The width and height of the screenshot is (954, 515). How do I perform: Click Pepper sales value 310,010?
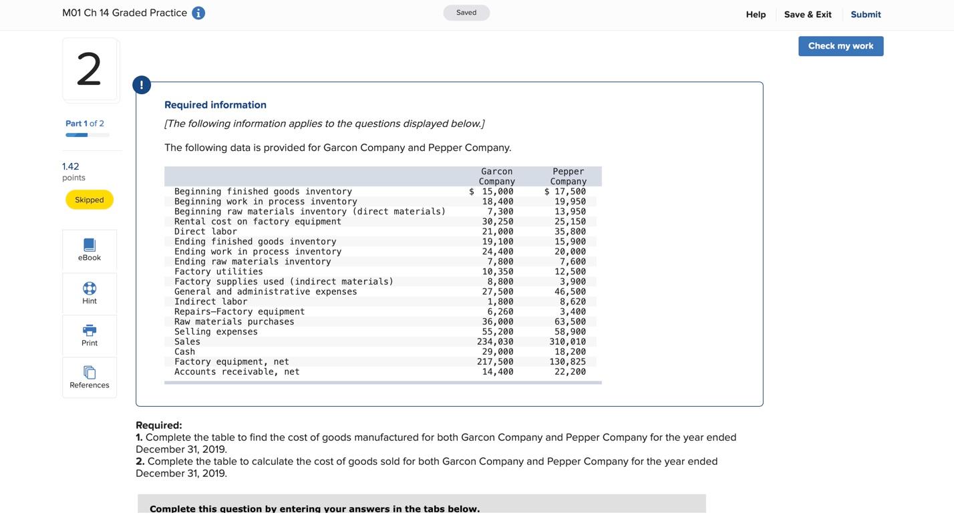click(x=567, y=342)
